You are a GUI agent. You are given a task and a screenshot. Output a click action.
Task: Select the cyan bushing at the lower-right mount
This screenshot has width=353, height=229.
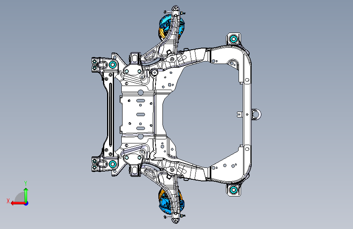234,190
